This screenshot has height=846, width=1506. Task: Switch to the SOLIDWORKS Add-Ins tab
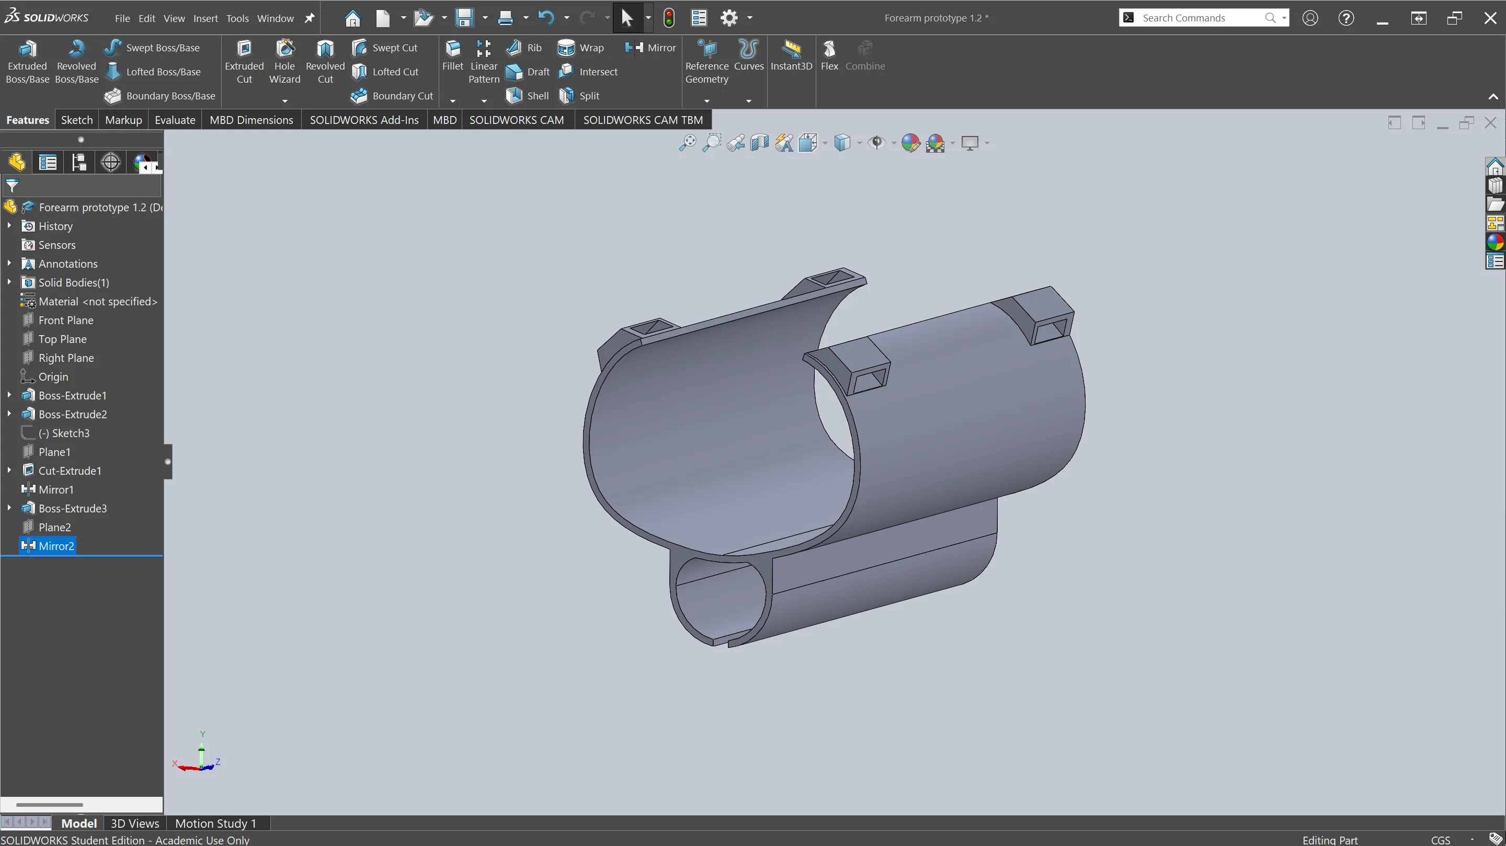[x=363, y=120]
